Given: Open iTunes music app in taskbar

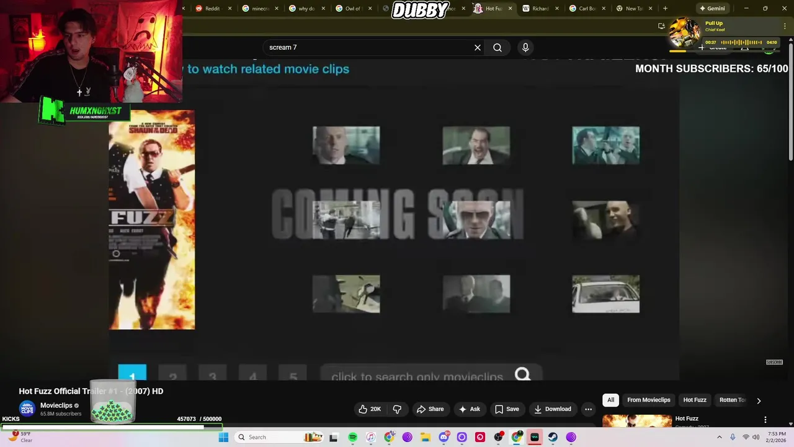Looking at the screenshot, I should coord(370,437).
